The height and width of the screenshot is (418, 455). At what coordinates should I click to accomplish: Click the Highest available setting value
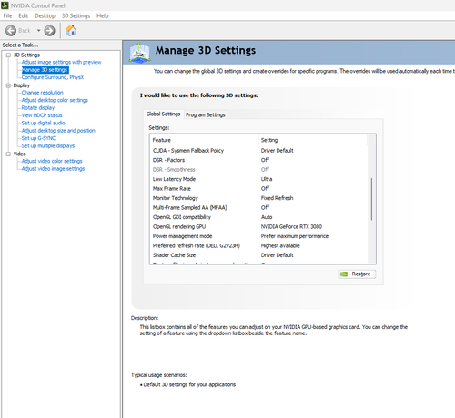280,245
